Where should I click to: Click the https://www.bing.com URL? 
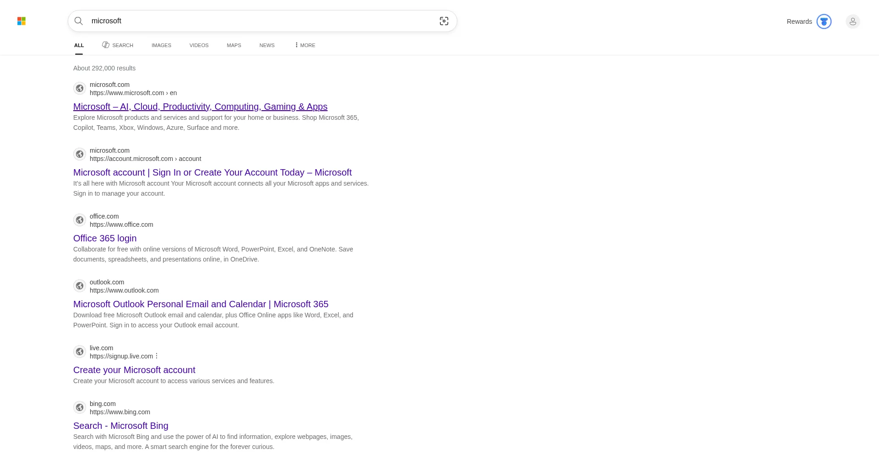120,412
